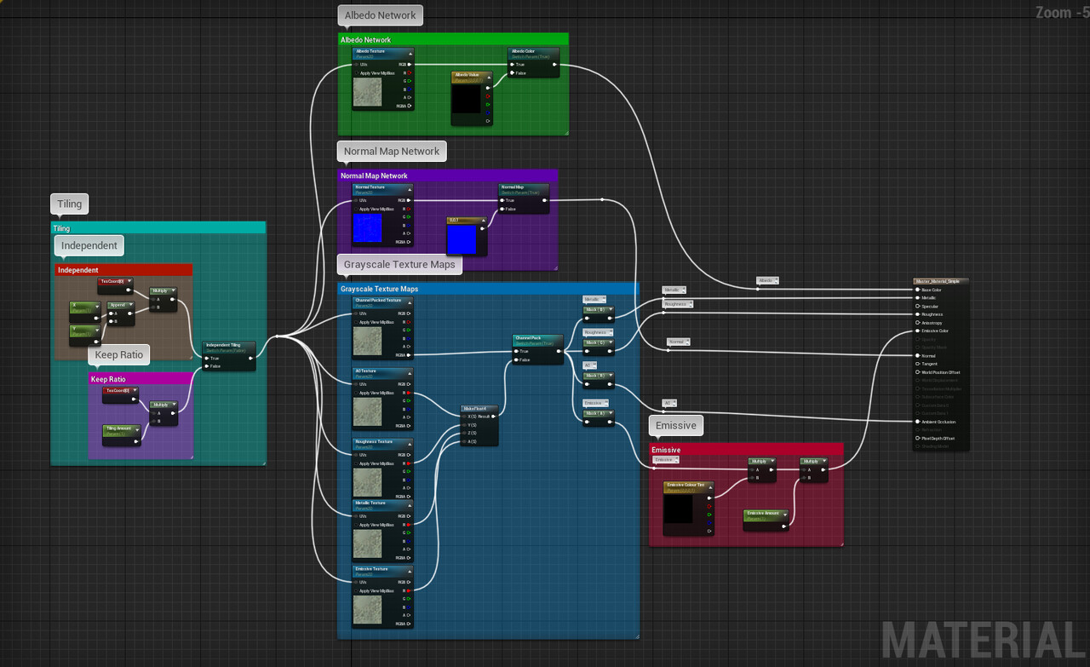Click R output pin of AO Texture
1090x667 pixels.
(410, 393)
